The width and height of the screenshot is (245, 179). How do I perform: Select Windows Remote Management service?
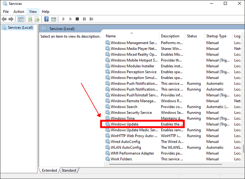coord(173,101)
